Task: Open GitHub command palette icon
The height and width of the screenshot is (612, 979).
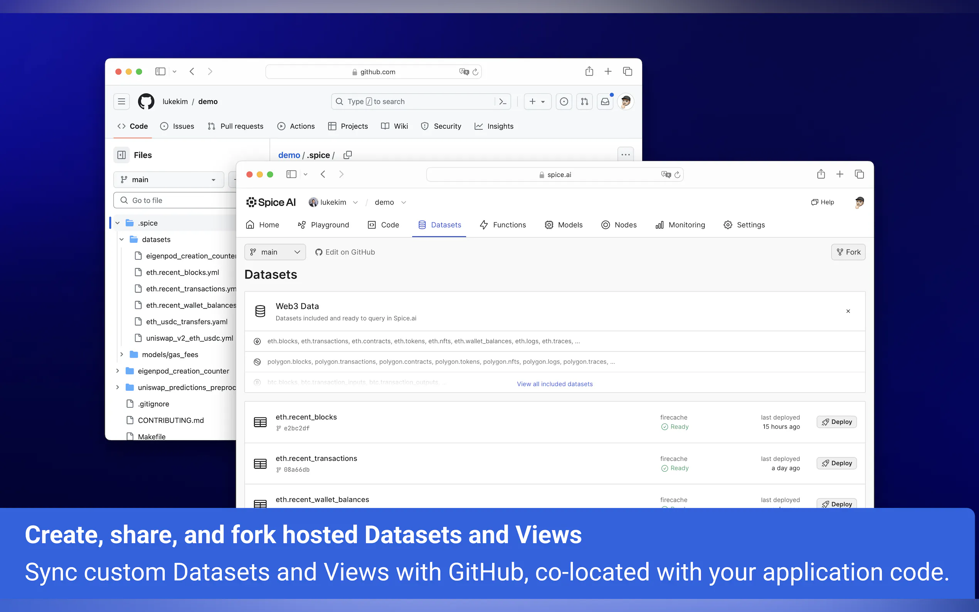Action: tap(503, 101)
